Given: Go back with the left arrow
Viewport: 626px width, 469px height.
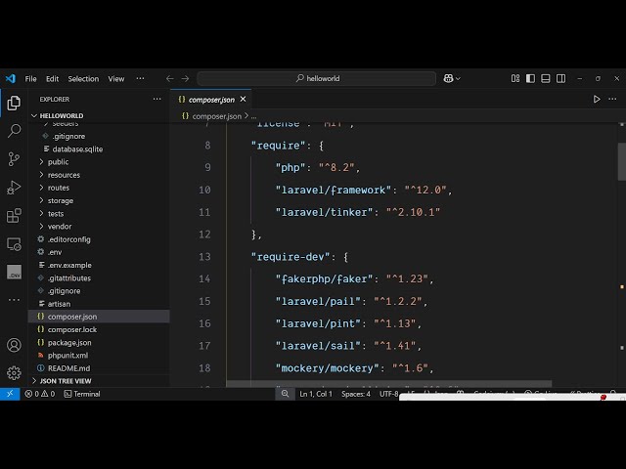Looking at the screenshot, I should [x=169, y=78].
